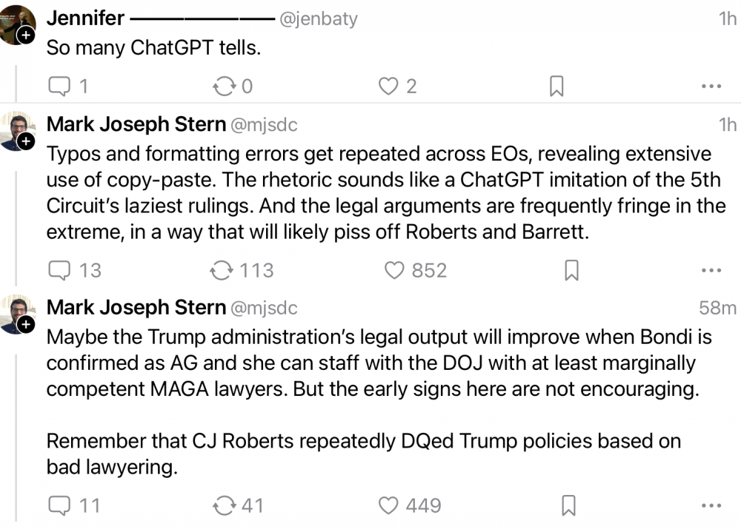Open the 58m timestamp on Stern's post
Image resolution: width=741 pixels, height=529 pixels.
pos(717,308)
